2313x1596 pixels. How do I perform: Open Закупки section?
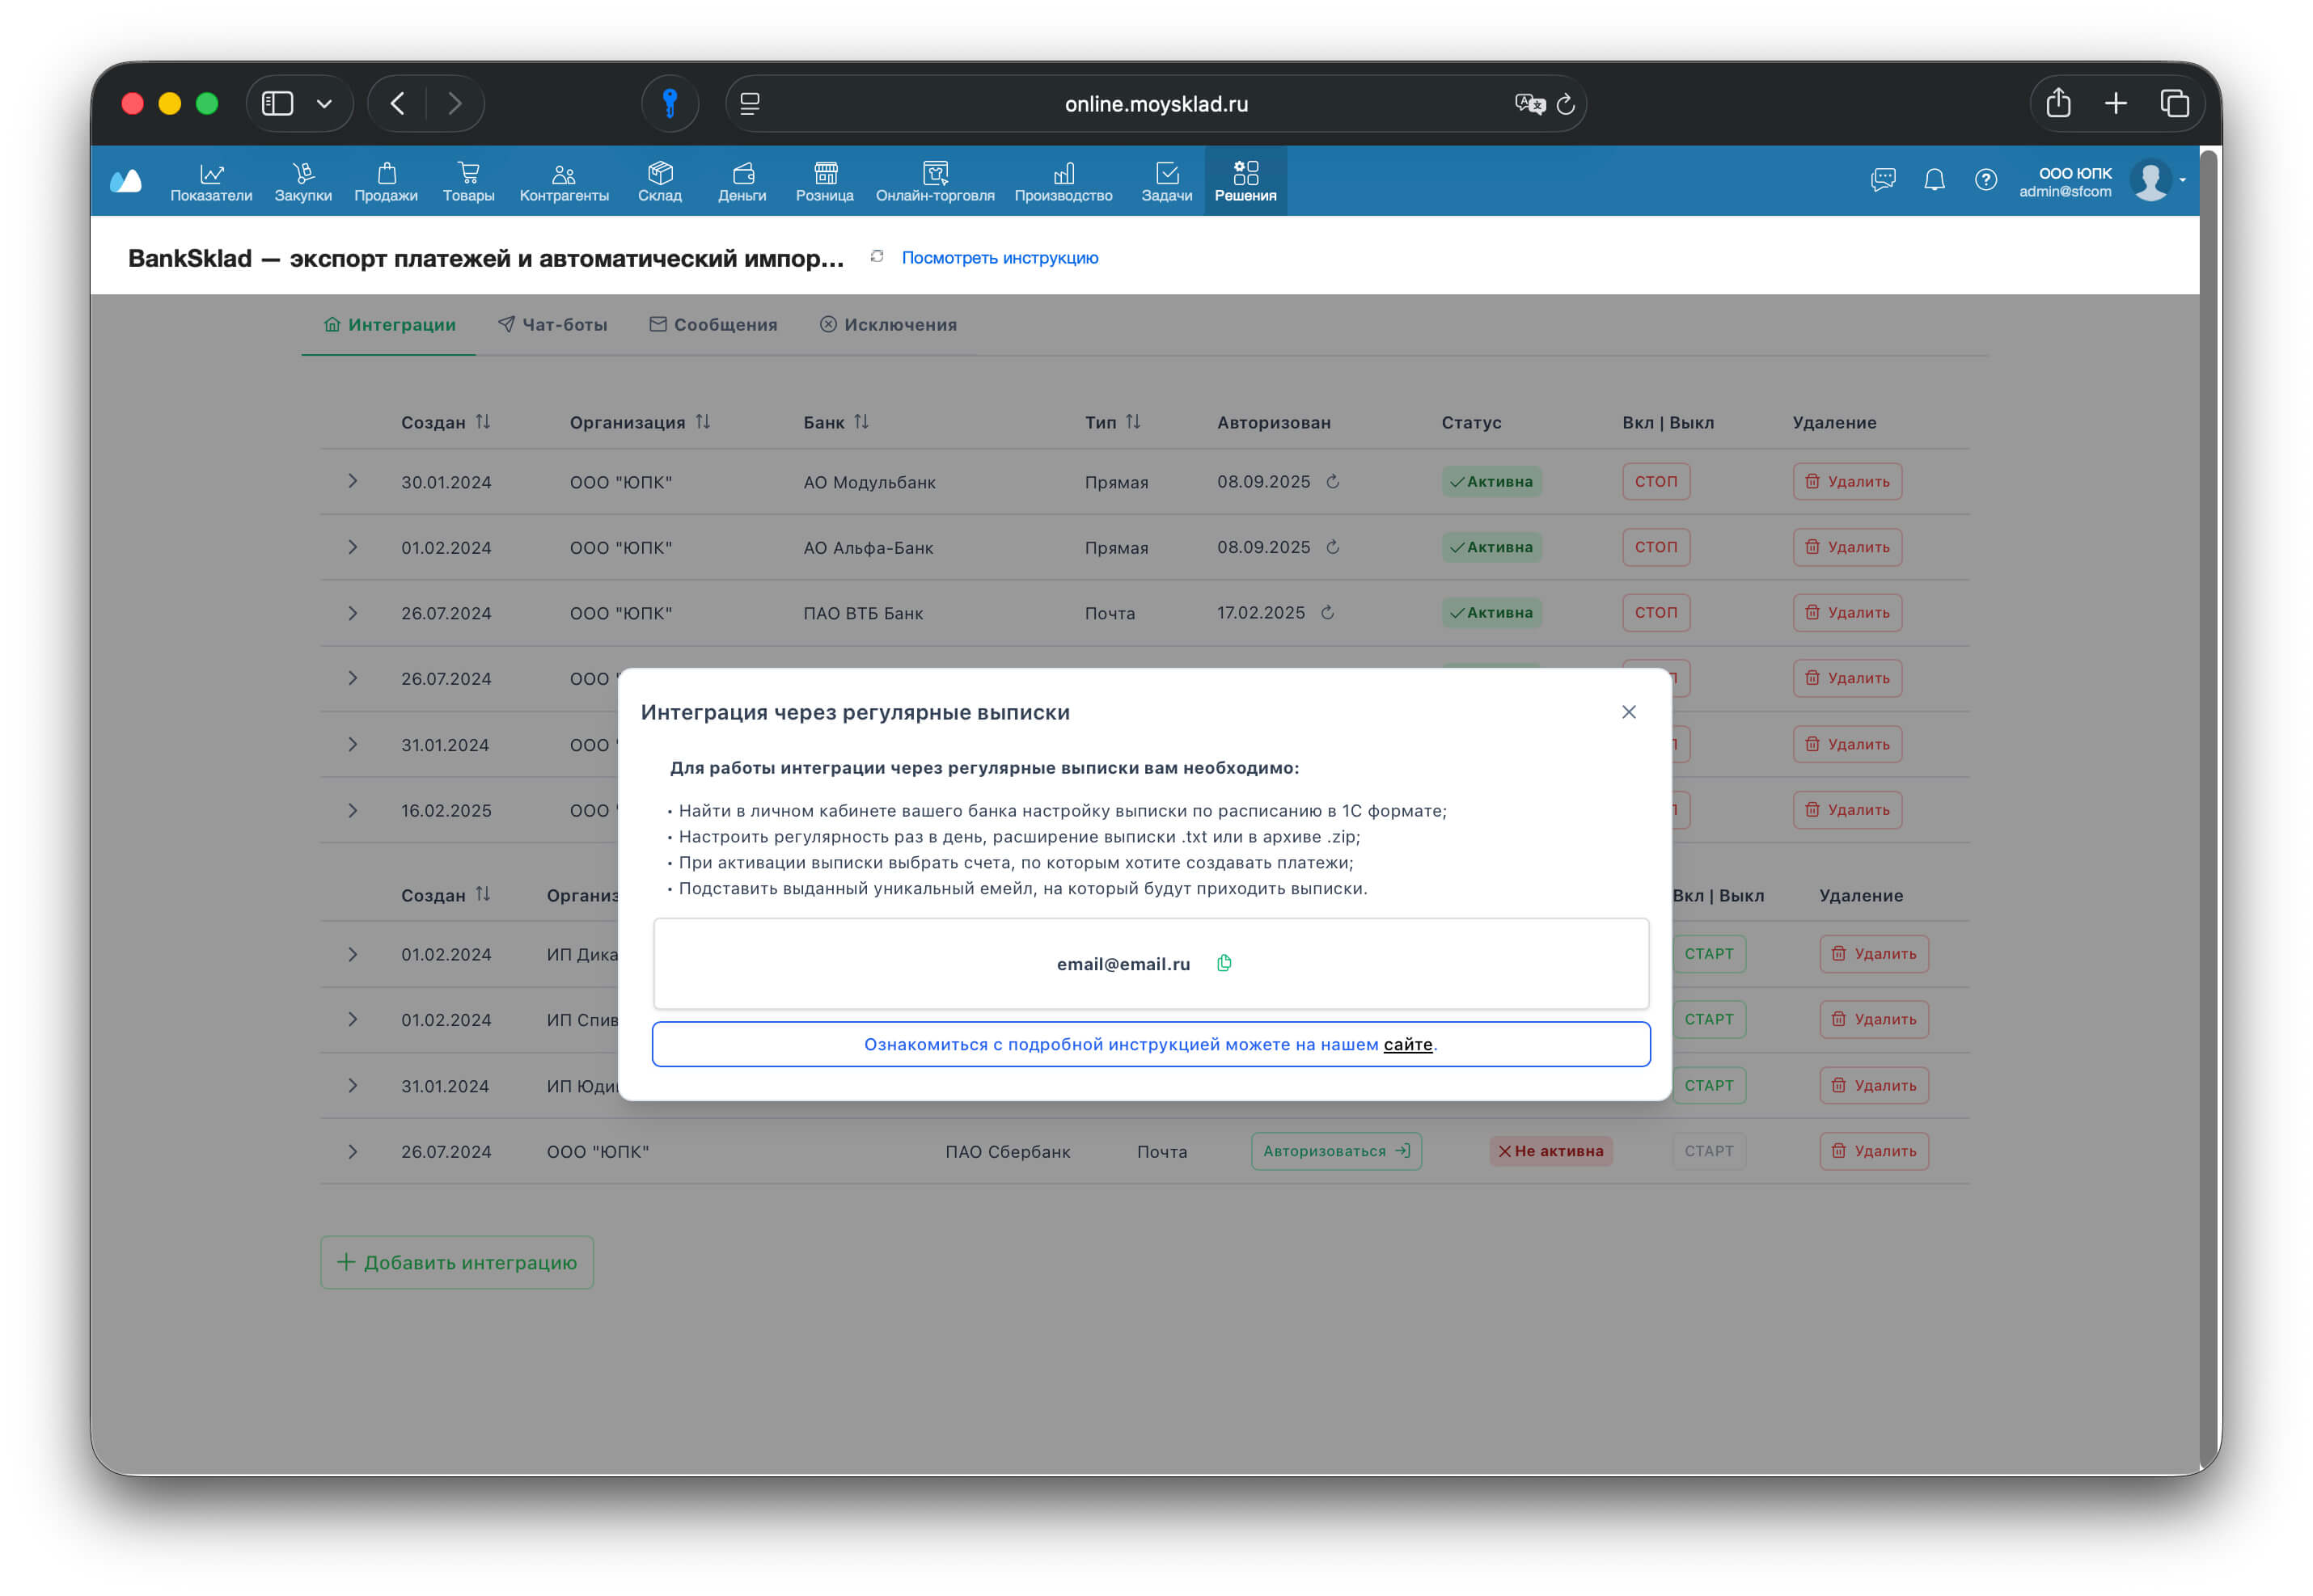coord(303,181)
